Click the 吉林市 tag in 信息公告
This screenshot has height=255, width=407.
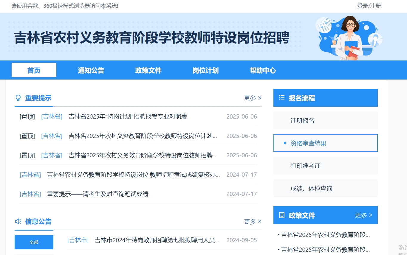pyautogui.click(x=78, y=240)
